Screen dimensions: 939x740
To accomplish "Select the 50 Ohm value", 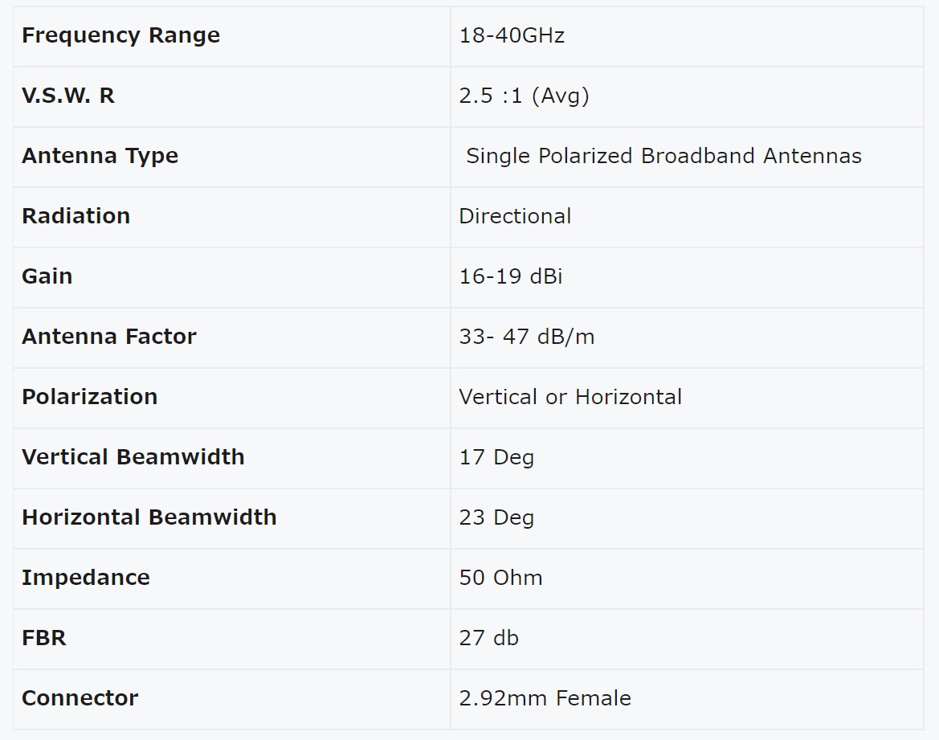I will coord(500,578).
